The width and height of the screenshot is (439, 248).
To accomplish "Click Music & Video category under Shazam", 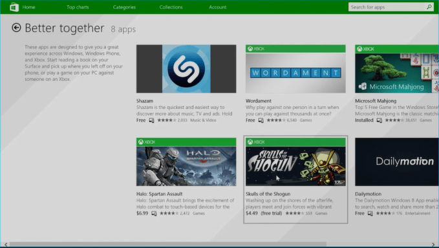I will pyautogui.click(x=203, y=120).
